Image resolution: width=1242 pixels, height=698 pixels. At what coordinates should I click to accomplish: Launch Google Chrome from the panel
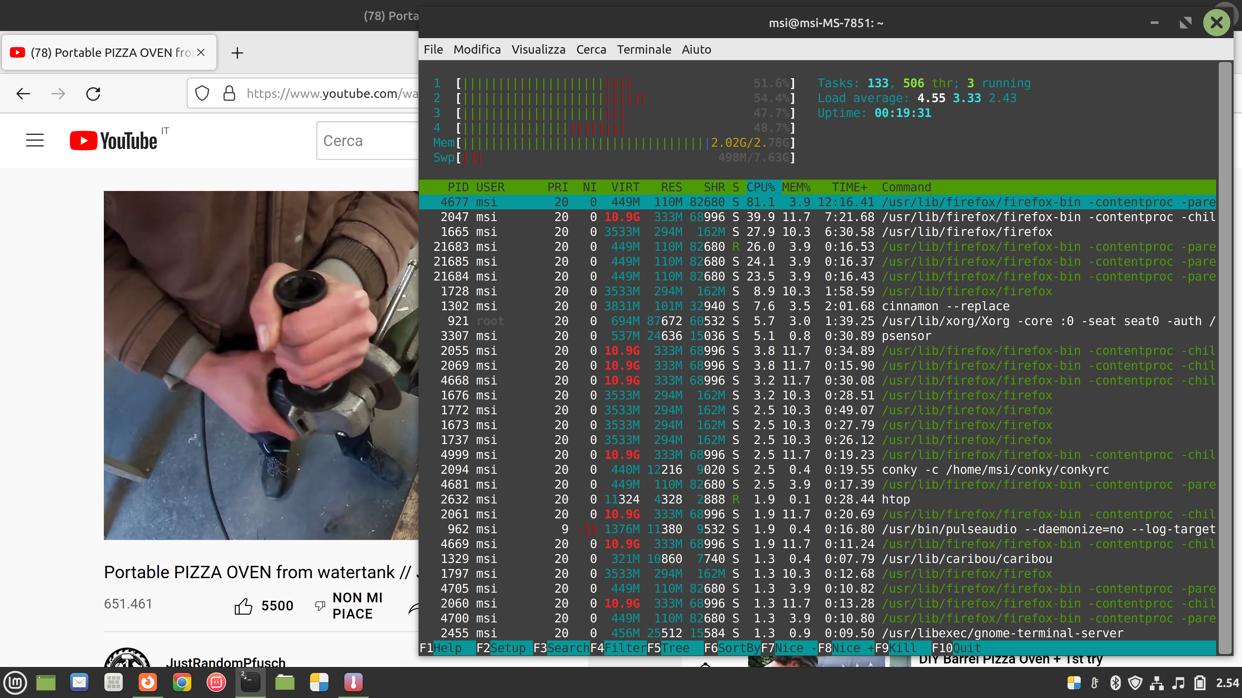point(182,682)
